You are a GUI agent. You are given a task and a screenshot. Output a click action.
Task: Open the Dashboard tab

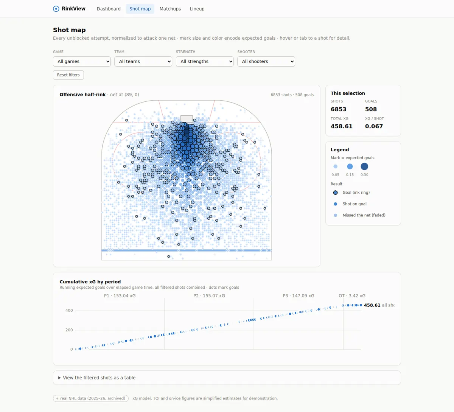(x=109, y=9)
